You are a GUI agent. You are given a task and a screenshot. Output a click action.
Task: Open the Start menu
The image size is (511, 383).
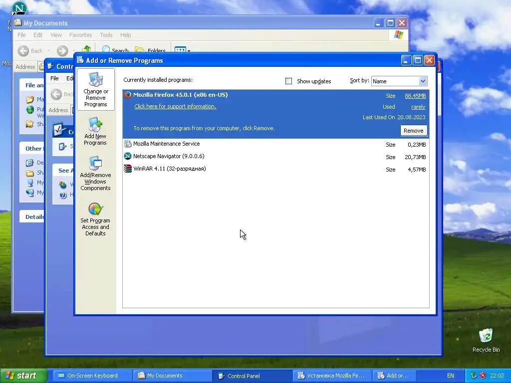23,376
